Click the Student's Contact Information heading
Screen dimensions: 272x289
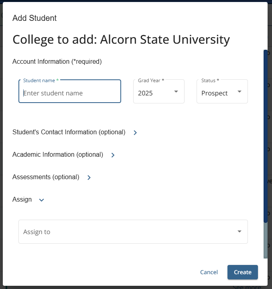[69, 132]
